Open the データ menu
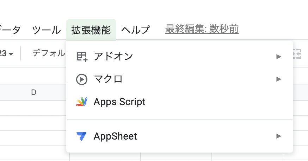Image resolution: width=308 pixels, height=161 pixels. [10, 30]
